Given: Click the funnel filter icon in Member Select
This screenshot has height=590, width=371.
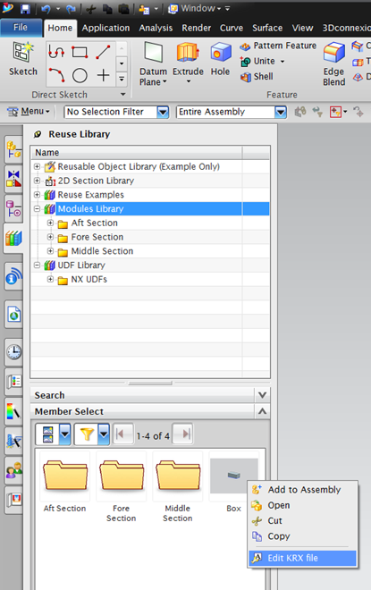Looking at the screenshot, I should point(87,434).
